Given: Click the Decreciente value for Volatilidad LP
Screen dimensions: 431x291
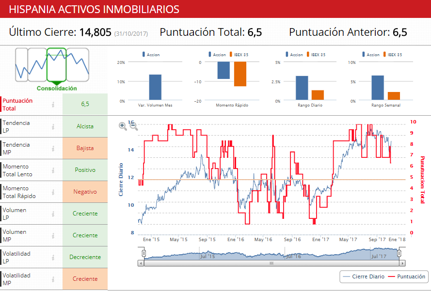Looking at the screenshot, I should click(x=85, y=257).
